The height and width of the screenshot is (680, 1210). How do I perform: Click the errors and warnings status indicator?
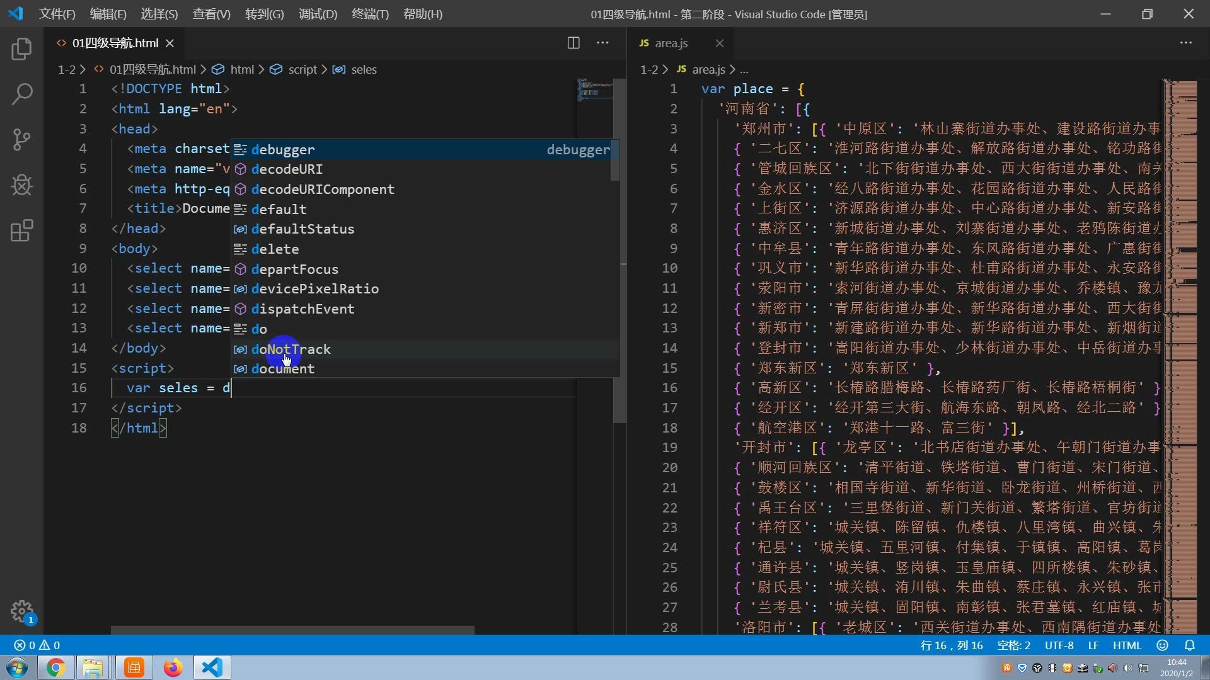tap(37, 645)
